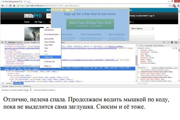Show the DevTools console drawer icon
Screen dimensions: 180x120
click(x=168, y=42)
